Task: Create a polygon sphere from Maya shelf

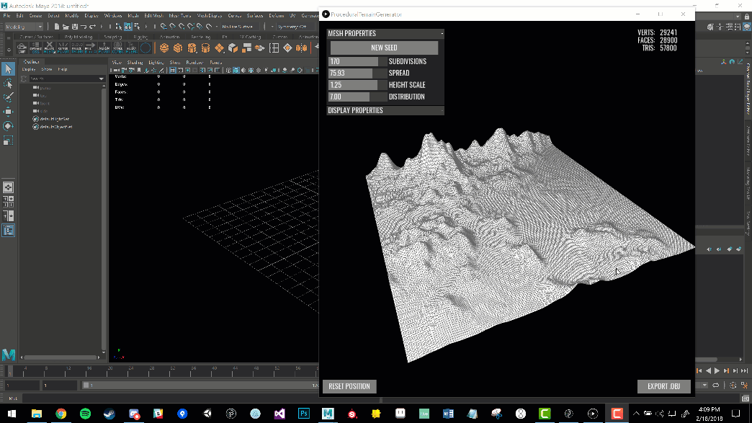Action: [x=164, y=48]
